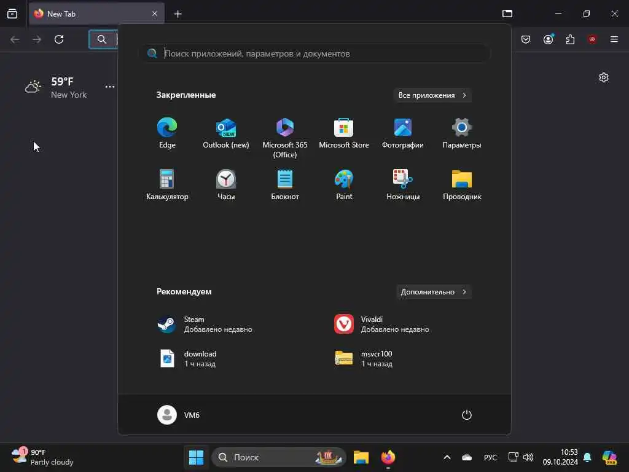This screenshot has height=472, width=629.
Task: Launch Калькулятор from pinned apps
Action: [x=167, y=184]
